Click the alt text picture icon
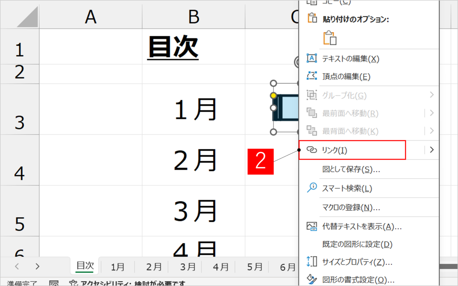This screenshot has width=458, height=286. [312, 226]
